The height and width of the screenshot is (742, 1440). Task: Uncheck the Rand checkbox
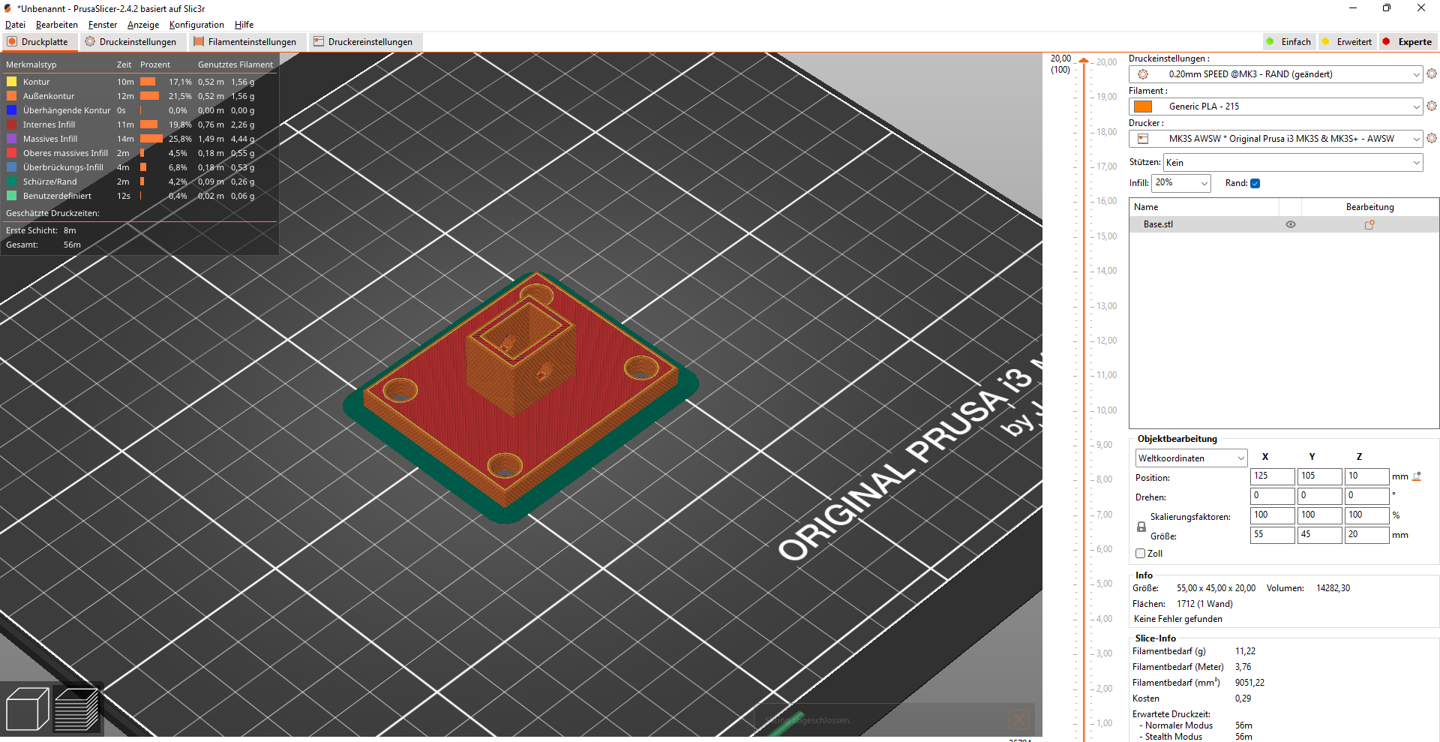pyautogui.click(x=1255, y=183)
